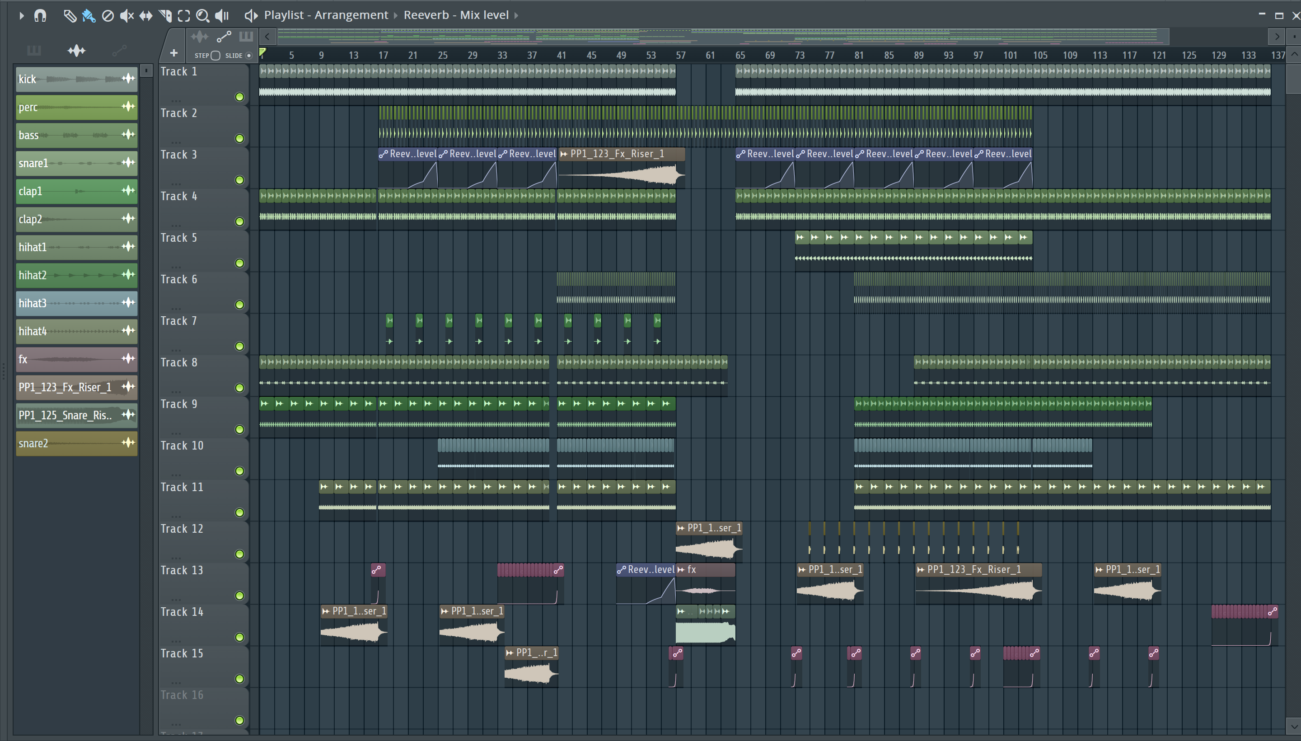Click the speaker icon before Playlist title
Viewport: 1301px width, 741px height.
[251, 16]
